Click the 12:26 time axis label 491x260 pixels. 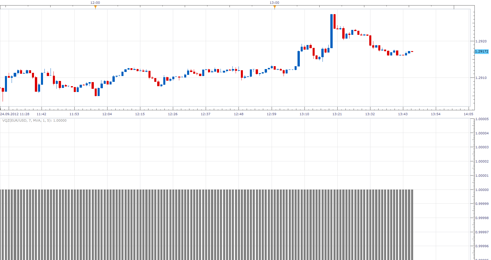(173, 114)
